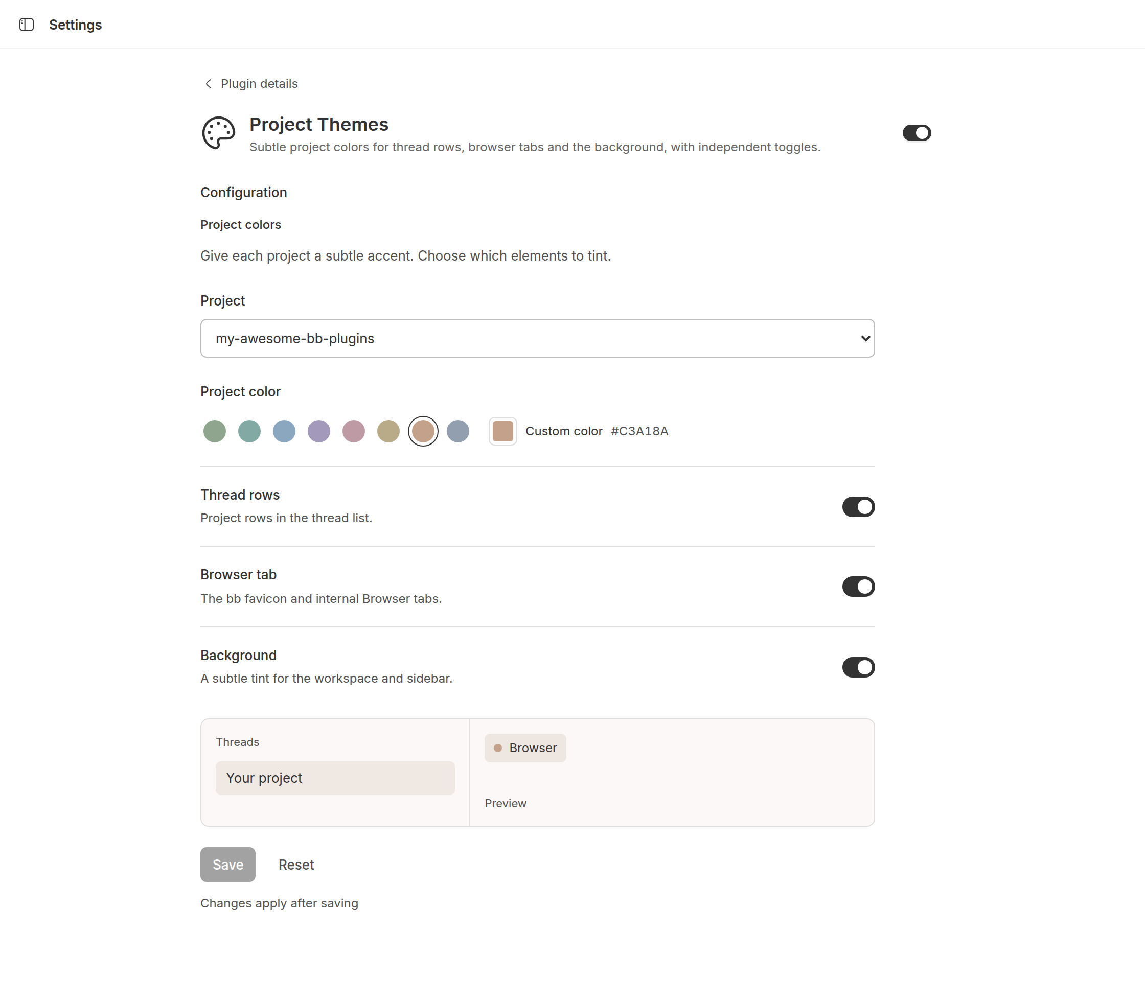Select the khaki tan color swatch
1145x981 pixels.
(x=388, y=431)
